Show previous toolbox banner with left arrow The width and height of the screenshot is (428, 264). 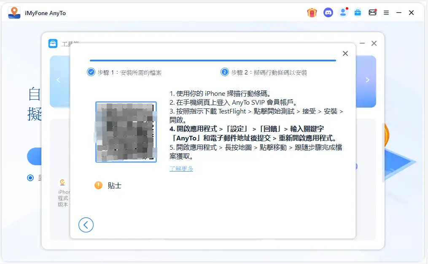[58, 80]
